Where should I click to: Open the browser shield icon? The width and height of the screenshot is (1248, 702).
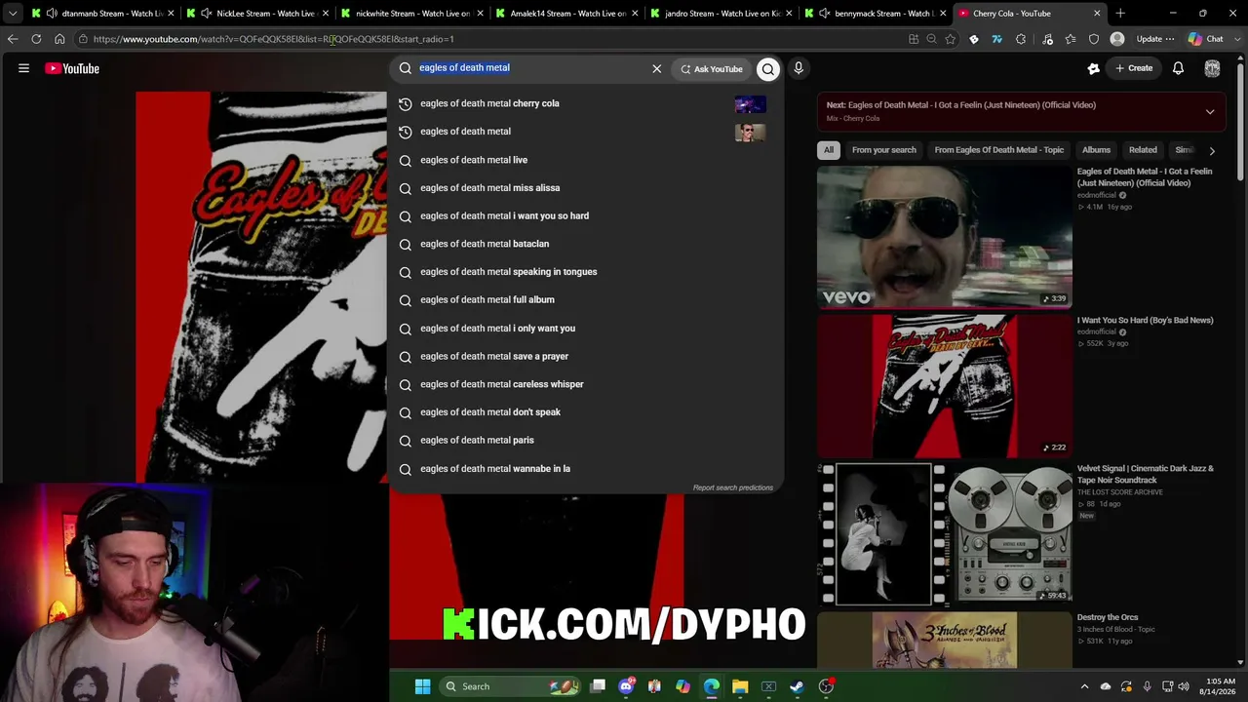click(x=1094, y=39)
